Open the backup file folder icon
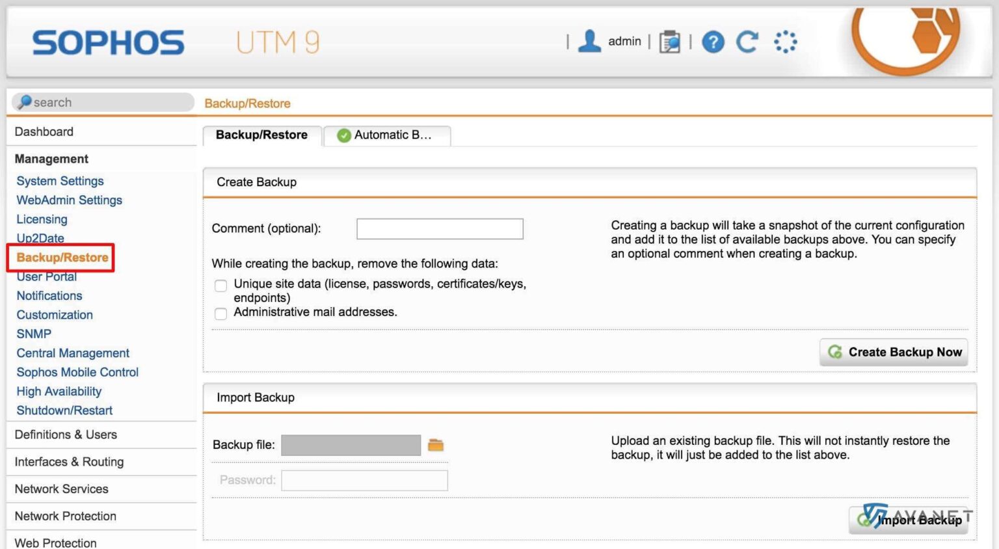 point(436,444)
